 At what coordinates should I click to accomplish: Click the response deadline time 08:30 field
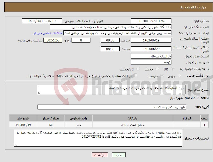click(x=110, y=40)
